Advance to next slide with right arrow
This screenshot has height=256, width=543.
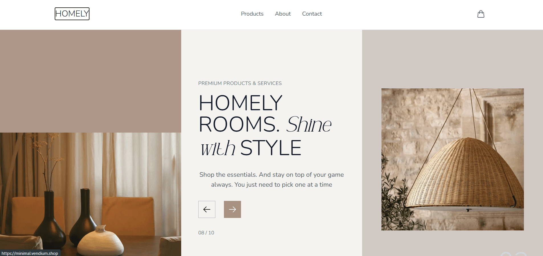tap(232, 209)
